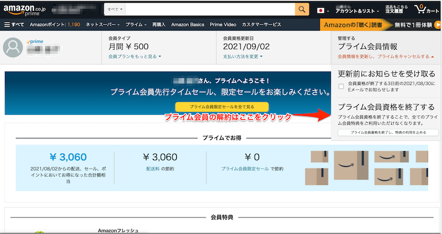Open Amazon Basics nav item
The width and height of the screenshot is (442, 234).
tap(187, 25)
